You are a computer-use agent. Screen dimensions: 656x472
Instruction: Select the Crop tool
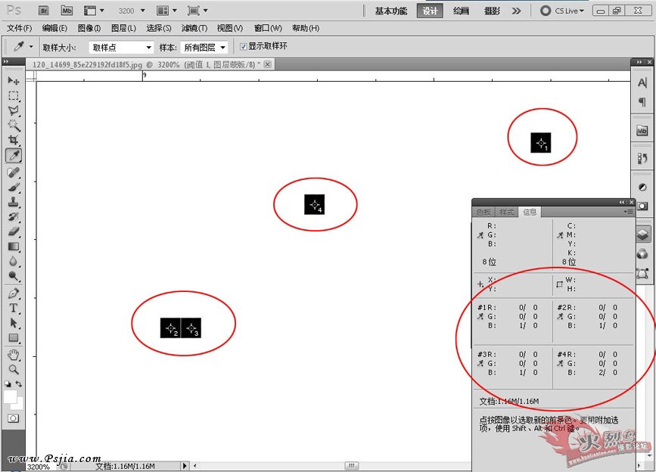click(14, 140)
